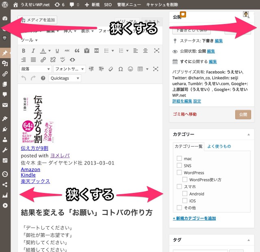The image size is (260, 252).
Task: Open source code editor icon
Action: (72, 59)
